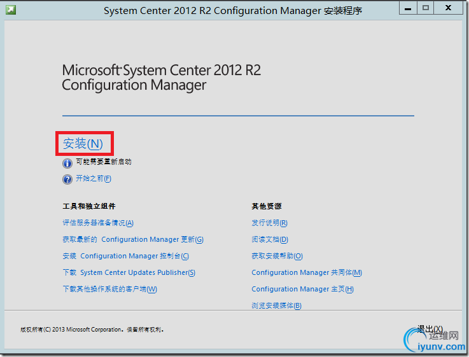Click the blue info icon beside 可能需要重新启动

click(67, 164)
